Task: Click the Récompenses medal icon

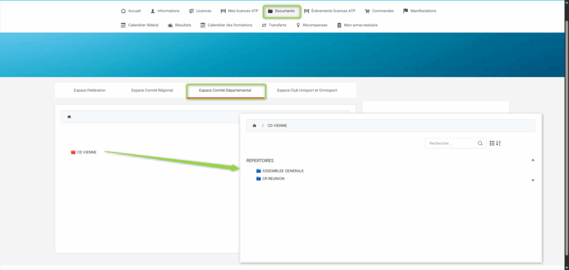Action: (x=298, y=25)
